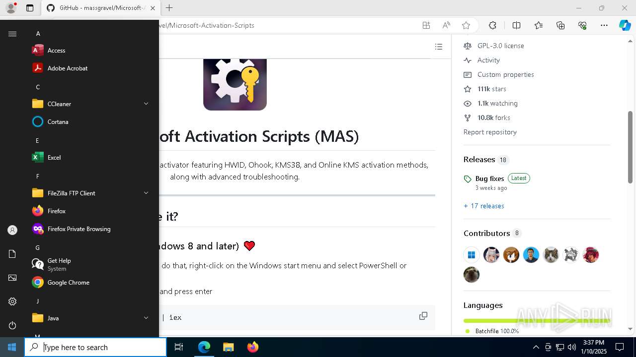
Task: Expand the Java folder chevron
Action: (146, 318)
